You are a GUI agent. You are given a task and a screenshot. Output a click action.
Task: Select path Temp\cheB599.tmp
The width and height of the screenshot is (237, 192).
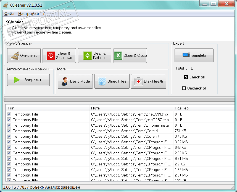point(129,114)
